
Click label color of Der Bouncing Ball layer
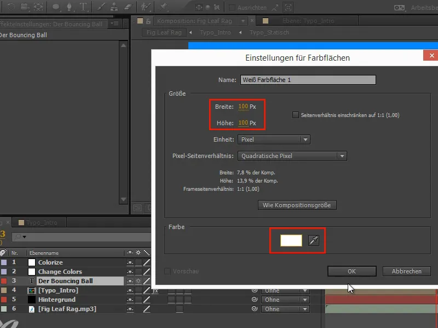coord(4,281)
